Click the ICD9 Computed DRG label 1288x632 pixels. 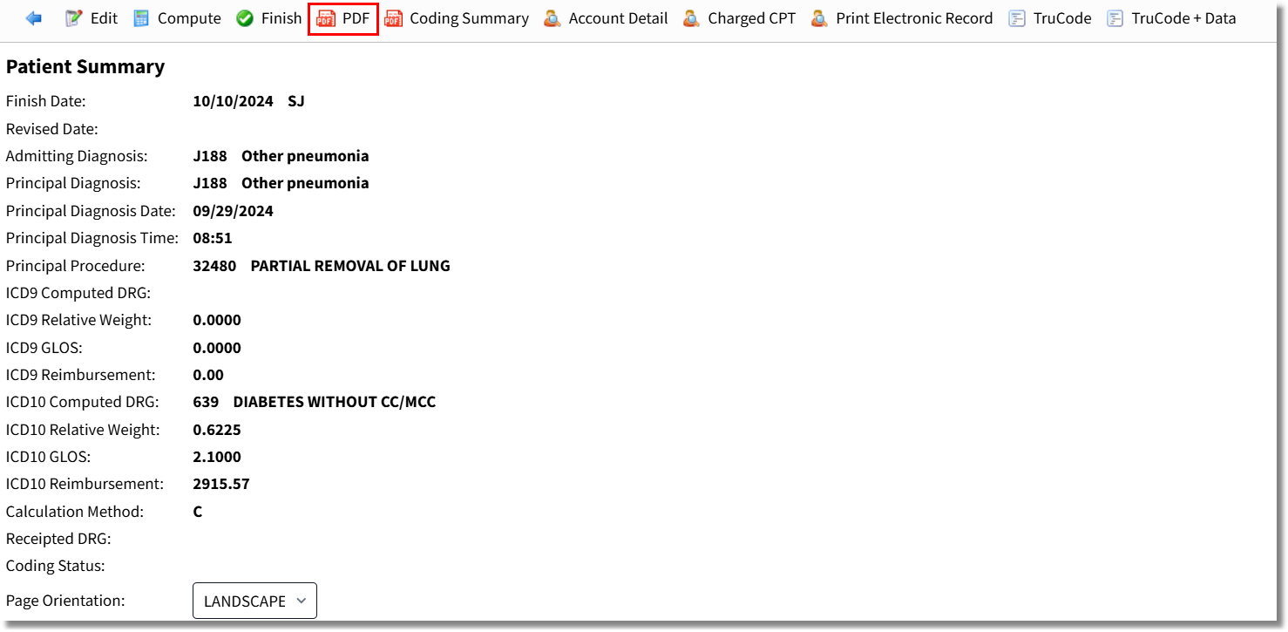78,293
